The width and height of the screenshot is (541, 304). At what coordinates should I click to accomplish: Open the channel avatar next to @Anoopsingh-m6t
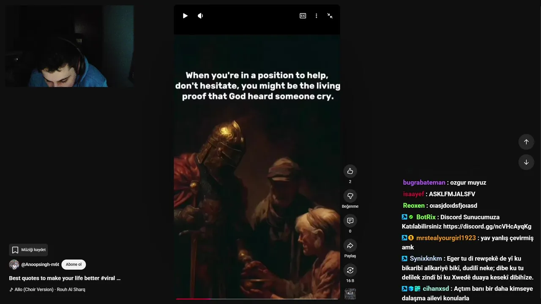[x=14, y=264]
